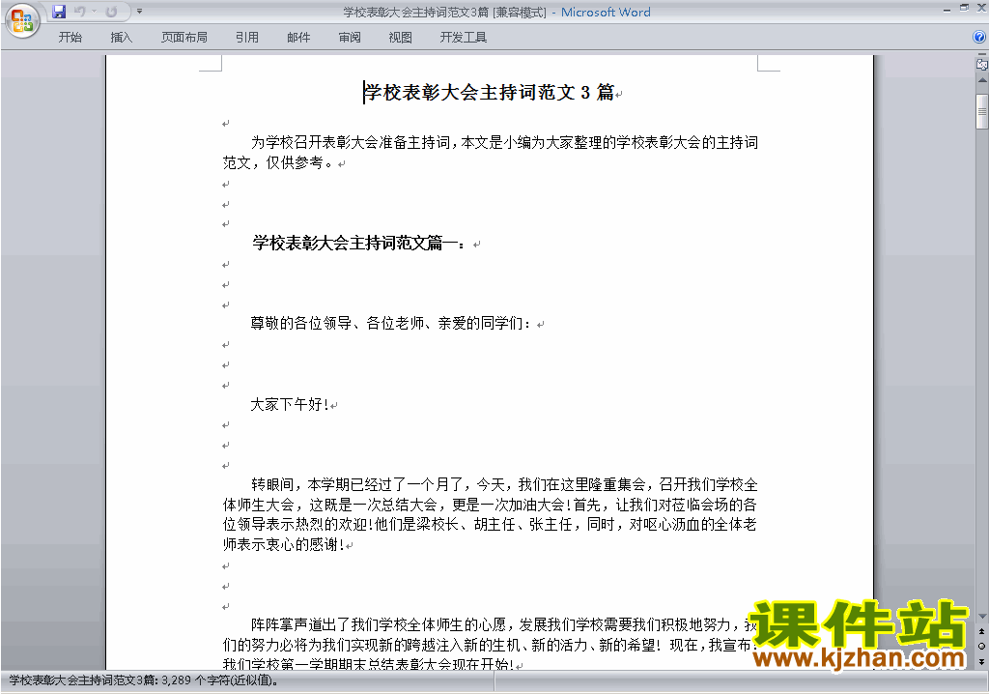Click the line 大家下午好!
This screenshot has width=989, height=694.
290,404
